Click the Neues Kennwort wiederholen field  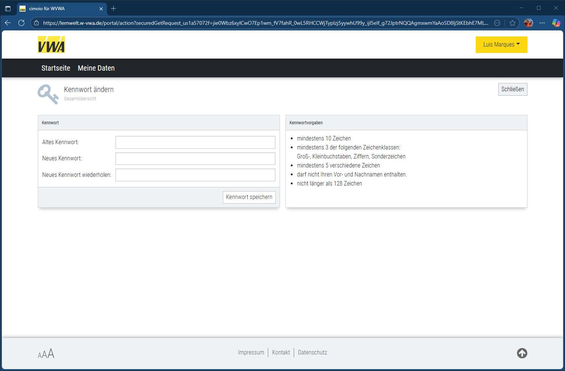[195, 175]
